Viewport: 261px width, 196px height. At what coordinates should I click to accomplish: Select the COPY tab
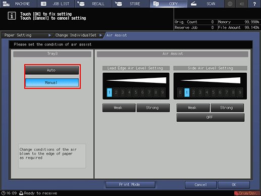(x=169, y=4)
